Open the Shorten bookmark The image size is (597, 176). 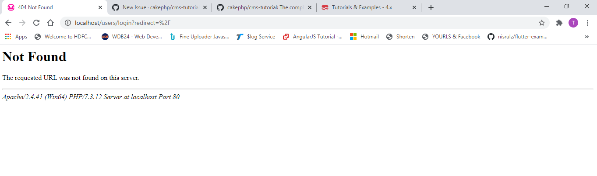tap(400, 37)
